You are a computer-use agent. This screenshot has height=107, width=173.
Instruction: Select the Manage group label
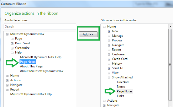click(x=118, y=36)
